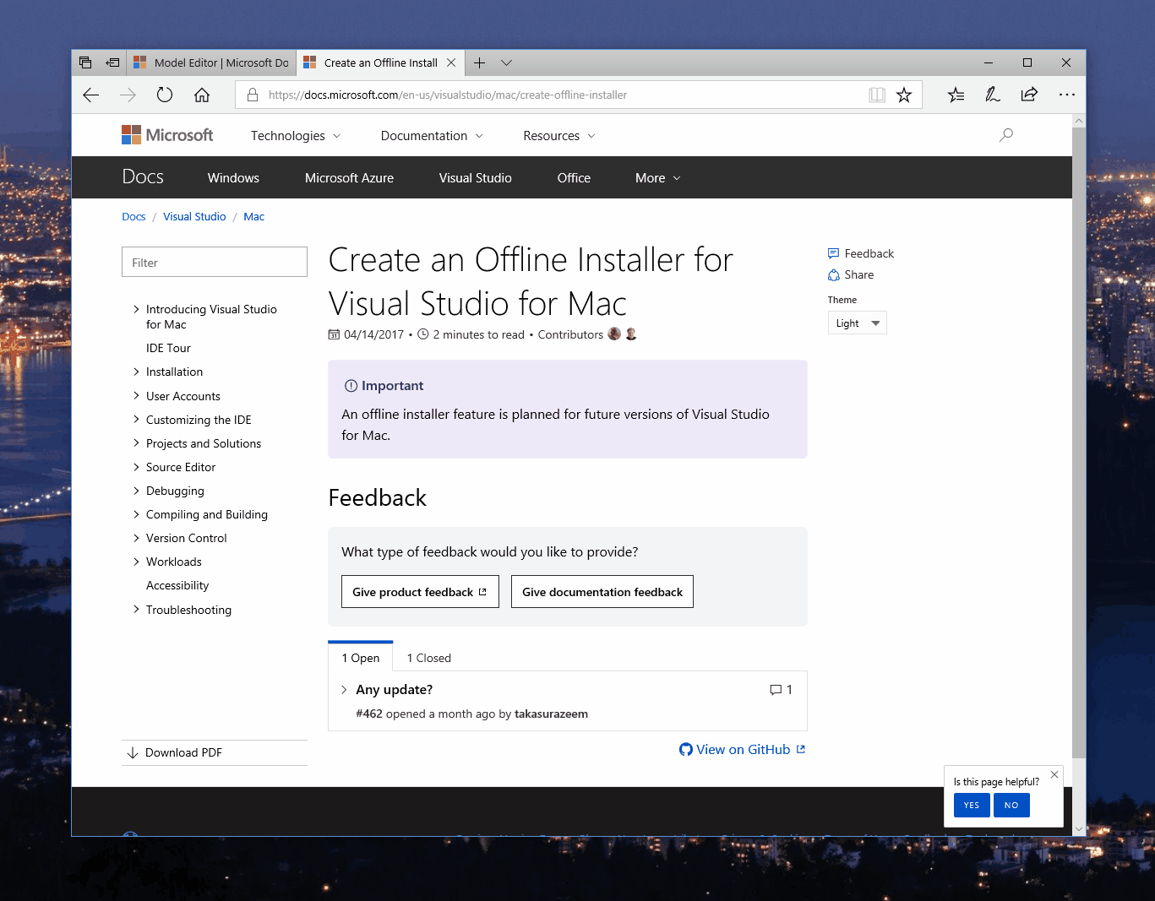Click the browser Refresh icon
The width and height of the screenshot is (1155, 901).
165,95
